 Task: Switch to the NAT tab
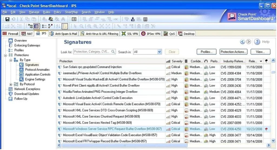click(x=27, y=34)
